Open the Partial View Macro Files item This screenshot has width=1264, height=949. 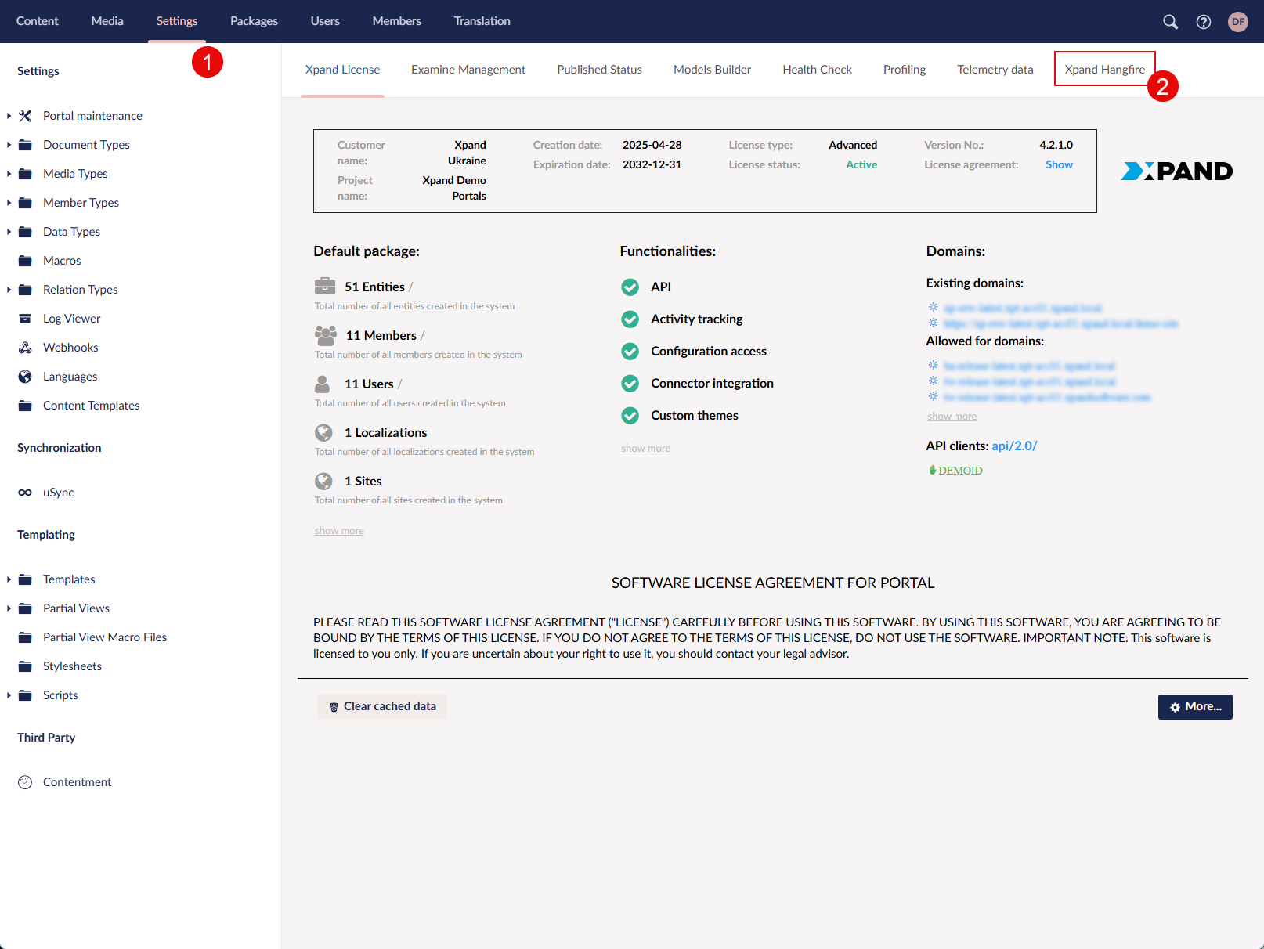point(105,637)
